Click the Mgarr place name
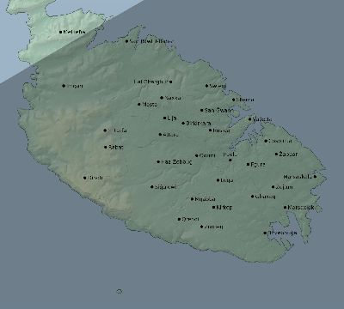The image size is (344, 309). point(75,86)
